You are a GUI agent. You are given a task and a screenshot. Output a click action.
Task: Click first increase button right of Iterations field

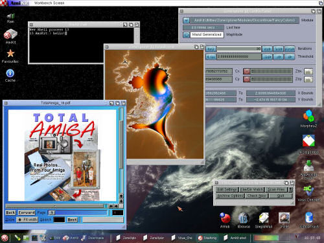point(268,49)
